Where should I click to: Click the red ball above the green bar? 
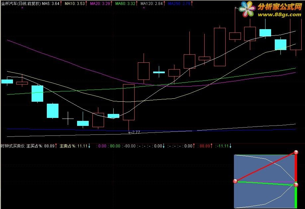tap(296, 185)
